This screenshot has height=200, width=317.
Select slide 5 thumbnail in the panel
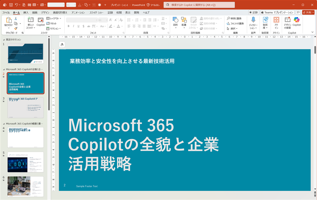pyautogui.click(x=25, y=162)
